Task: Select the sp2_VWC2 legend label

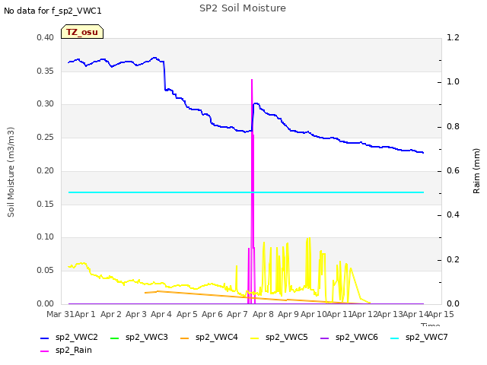Action: (77, 337)
